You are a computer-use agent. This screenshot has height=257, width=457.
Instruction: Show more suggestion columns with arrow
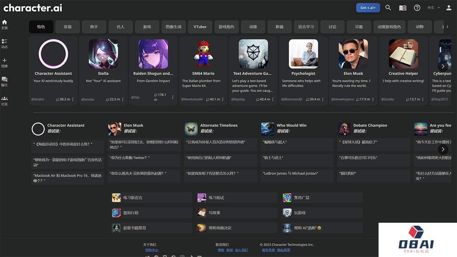(x=443, y=149)
